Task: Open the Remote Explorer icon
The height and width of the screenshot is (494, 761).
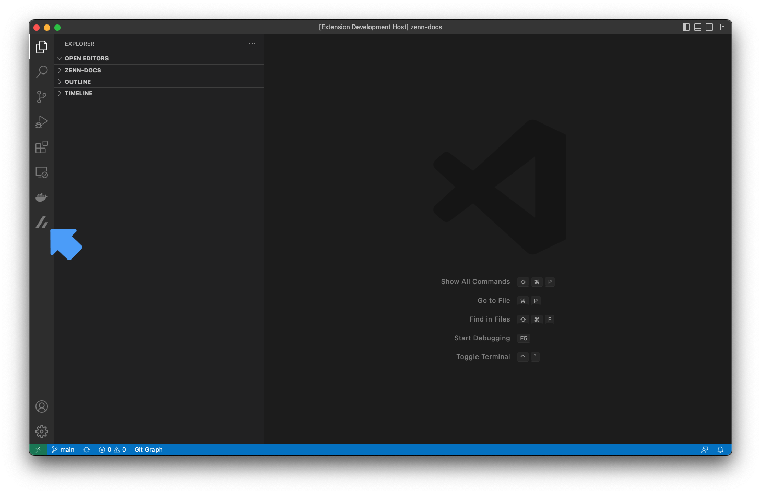Action: point(42,172)
